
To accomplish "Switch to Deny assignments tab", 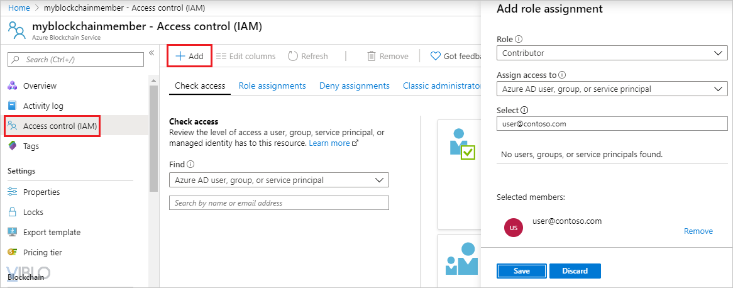I will [354, 86].
